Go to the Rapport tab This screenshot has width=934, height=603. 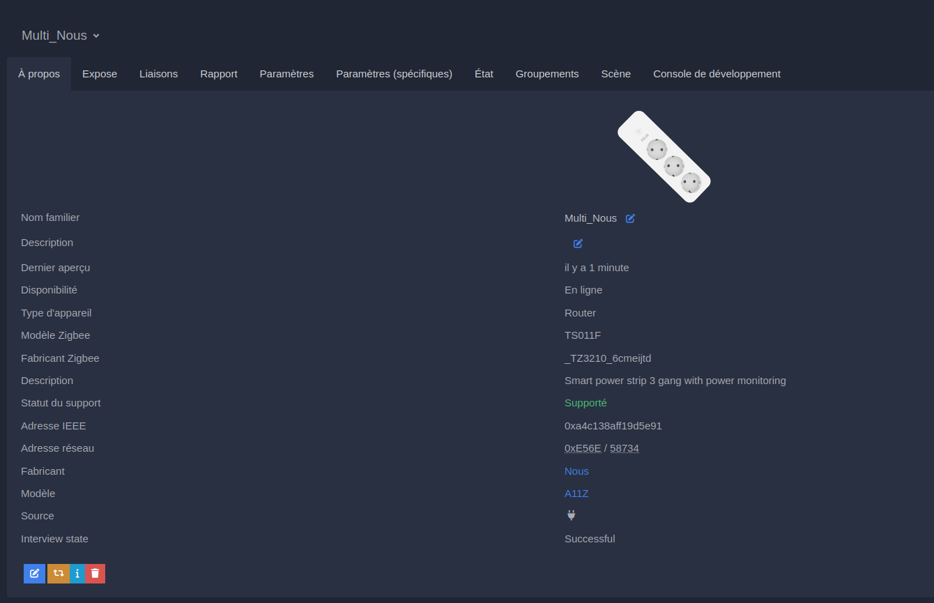tap(219, 74)
